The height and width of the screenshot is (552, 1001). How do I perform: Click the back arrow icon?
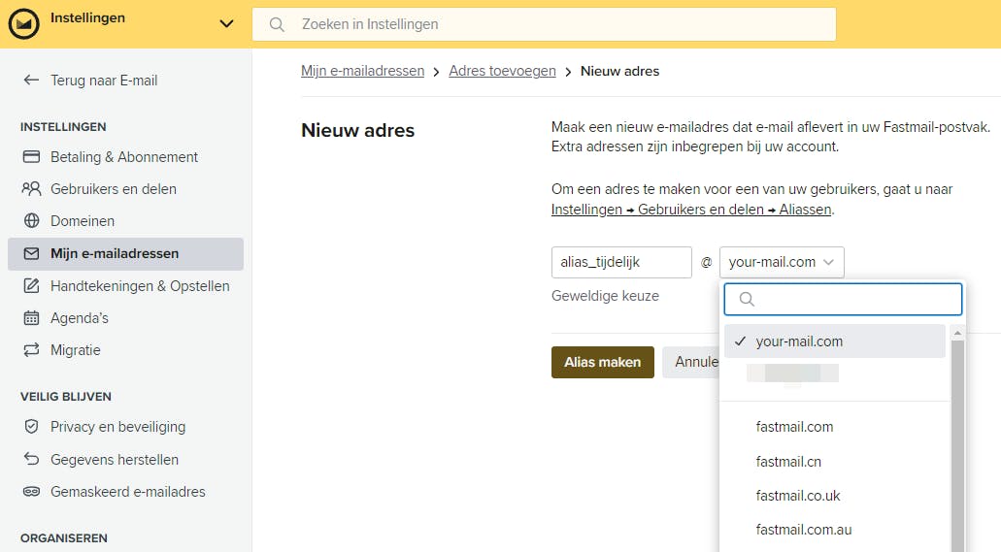(x=31, y=80)
